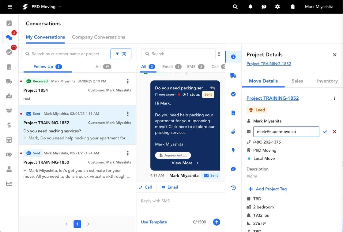Send SMS with the up arrow button
Viewport: 343px width, 232px height.
click(x=217, y=222)
